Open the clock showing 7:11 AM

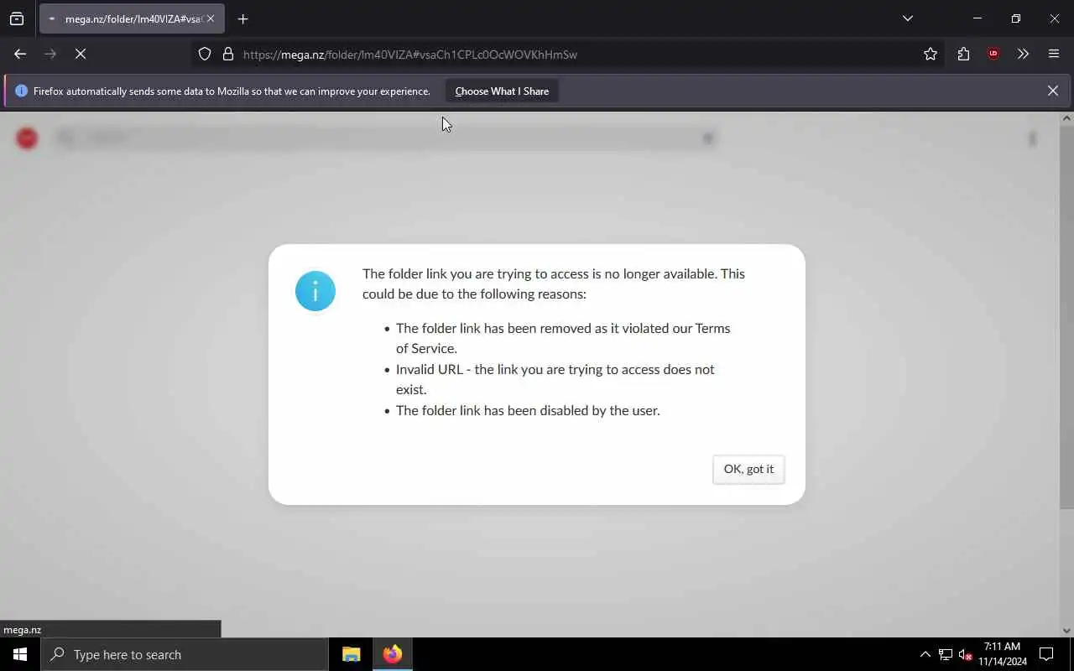pos(1002,654)
